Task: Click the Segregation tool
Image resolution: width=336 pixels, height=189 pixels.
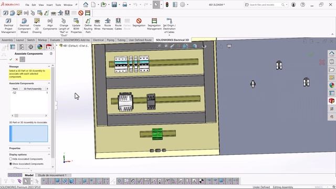Action: coord(139,23)
